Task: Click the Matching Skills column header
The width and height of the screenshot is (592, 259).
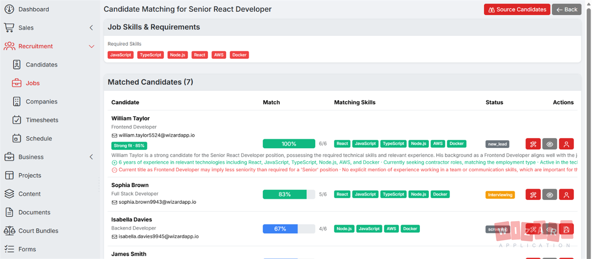Action: (355, 102)
